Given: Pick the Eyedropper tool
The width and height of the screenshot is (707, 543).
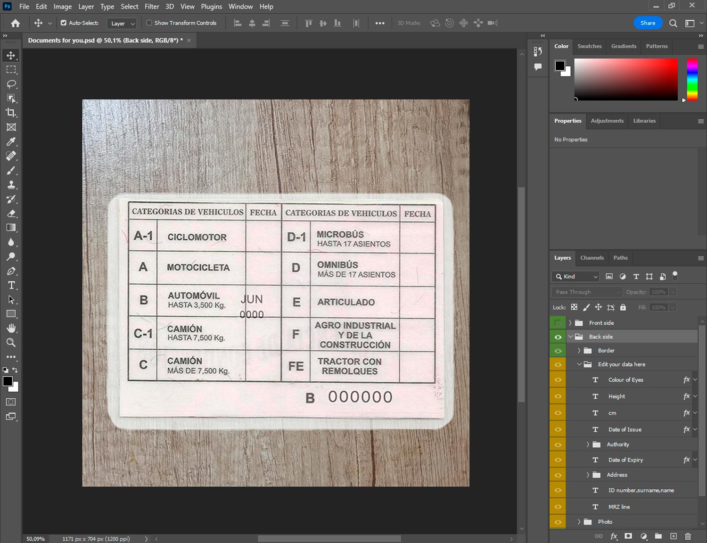Looking at the screenshot, I should point(11,141).
